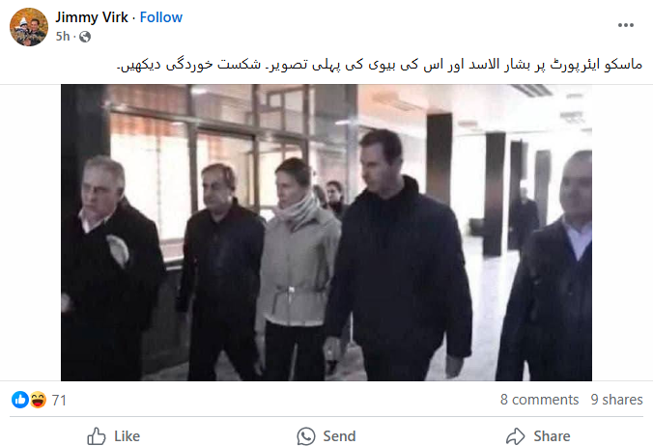Follow Jimmy Virk

click(x=160, y=17)
